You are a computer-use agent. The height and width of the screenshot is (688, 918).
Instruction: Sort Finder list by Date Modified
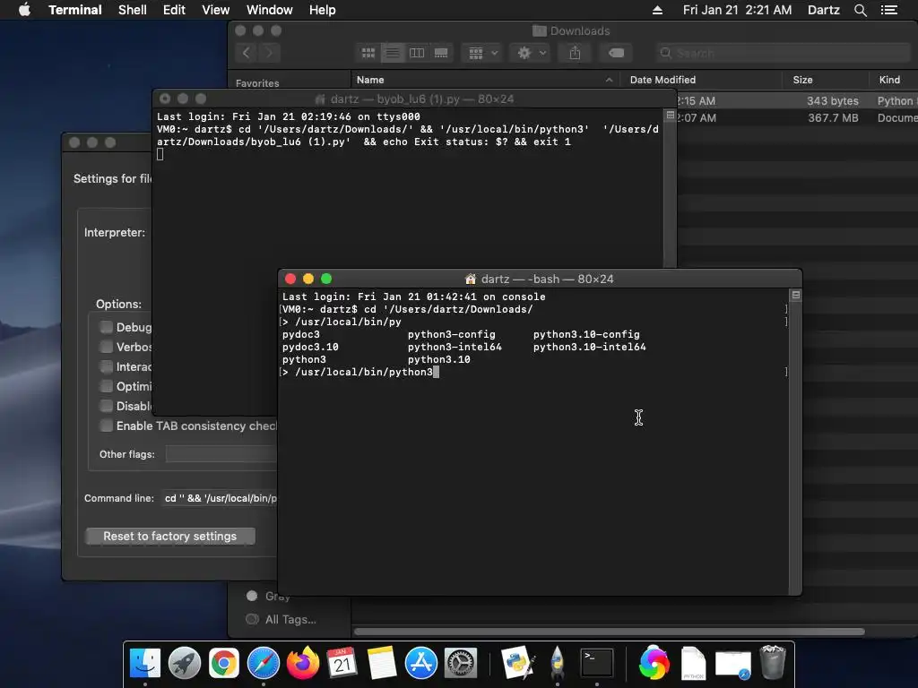pos(700,80)
